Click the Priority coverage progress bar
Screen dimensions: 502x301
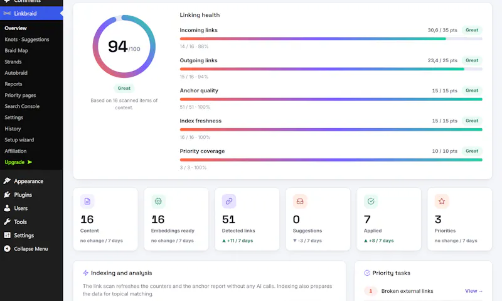point(331,160)
